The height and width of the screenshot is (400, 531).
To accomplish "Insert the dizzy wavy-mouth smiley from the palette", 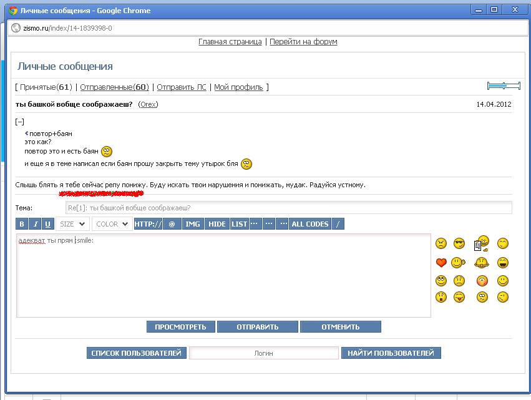I will (x=482, y=297).
